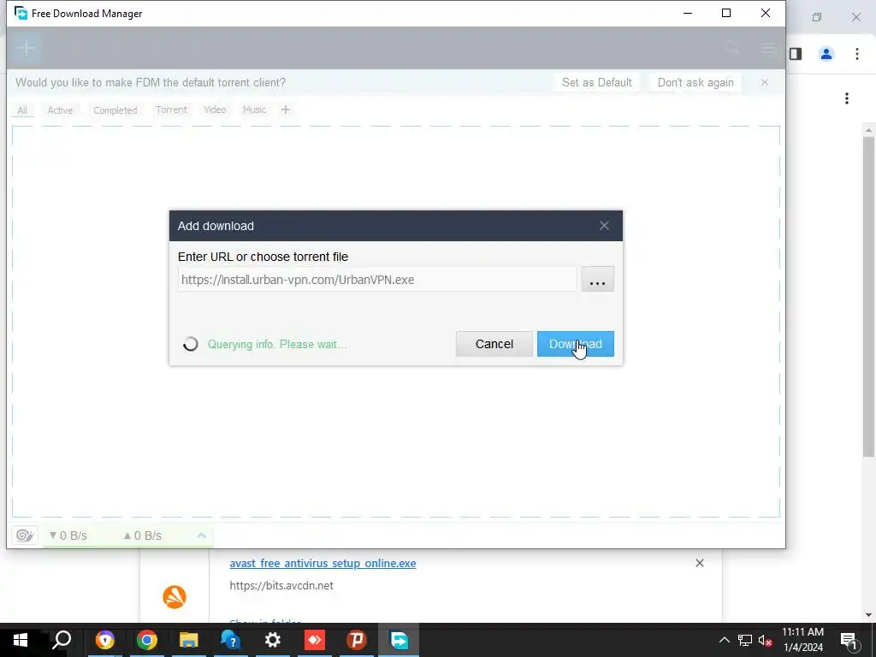876x657 pixels.
Task: Click the Avast file icon in Chrome downloads
Action: pos(175,596)
